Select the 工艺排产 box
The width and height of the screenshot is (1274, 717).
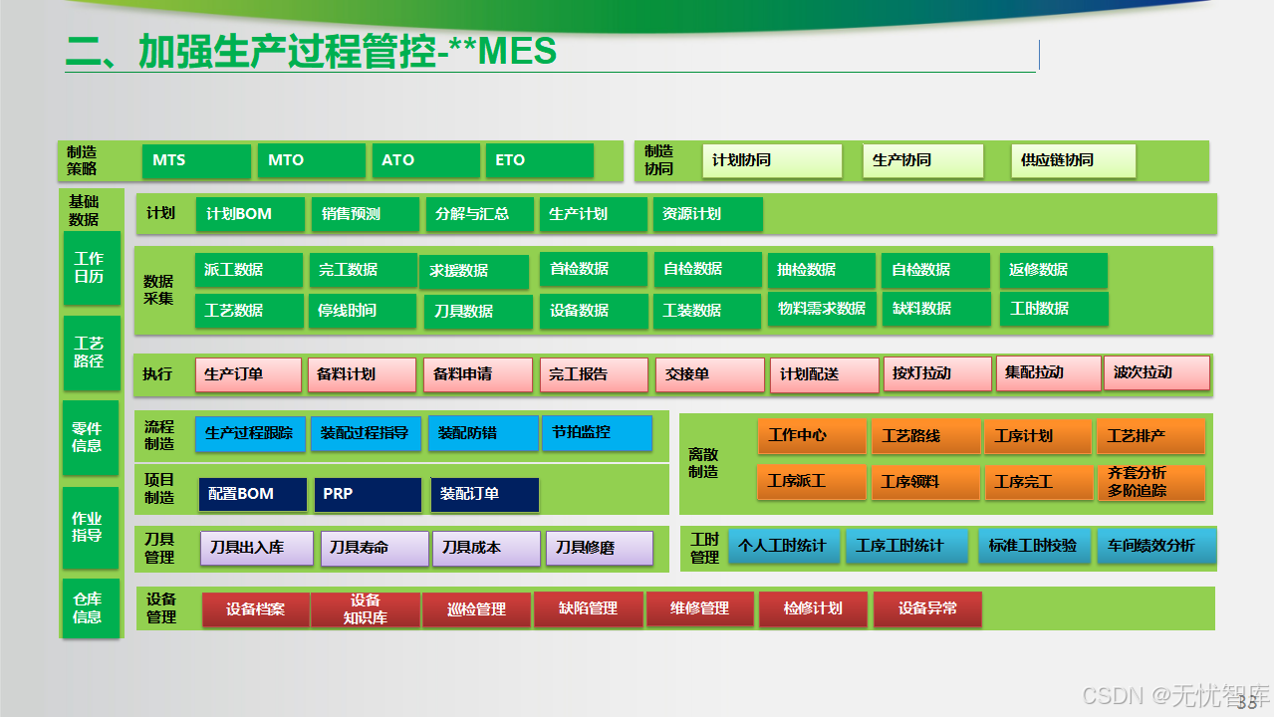click(x=1150, y=436)
